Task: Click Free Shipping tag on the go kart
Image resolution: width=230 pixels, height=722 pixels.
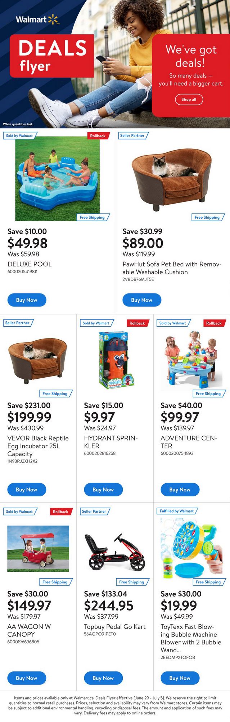Action: coord(132,582)
